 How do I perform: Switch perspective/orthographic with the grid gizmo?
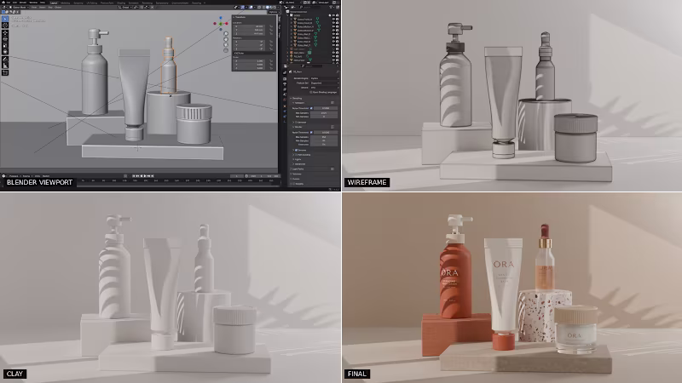[226, 50]
